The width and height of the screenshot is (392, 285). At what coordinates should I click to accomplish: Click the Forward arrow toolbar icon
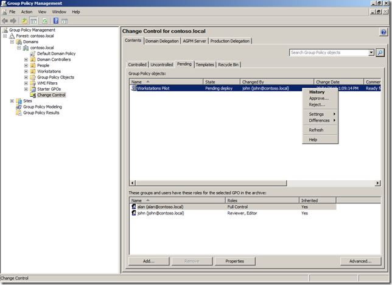click(15, 21)
